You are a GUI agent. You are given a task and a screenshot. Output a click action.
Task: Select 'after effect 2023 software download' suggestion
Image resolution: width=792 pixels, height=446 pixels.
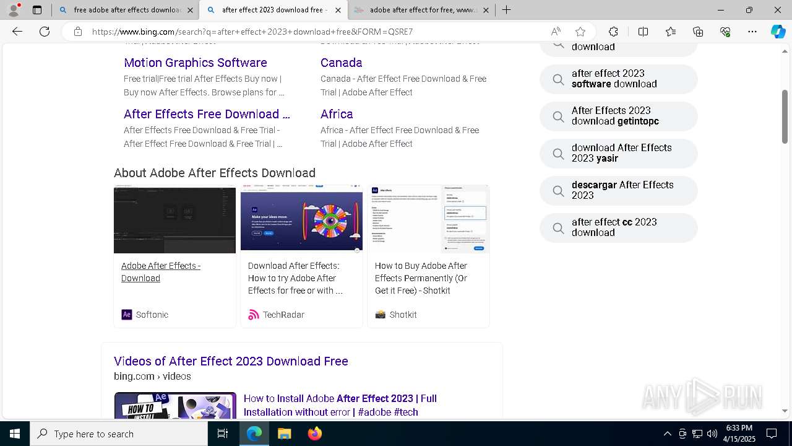619,79
